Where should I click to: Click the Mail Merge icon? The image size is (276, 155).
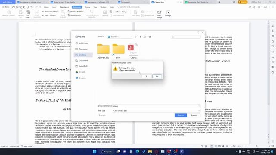[x=159, y=14]
